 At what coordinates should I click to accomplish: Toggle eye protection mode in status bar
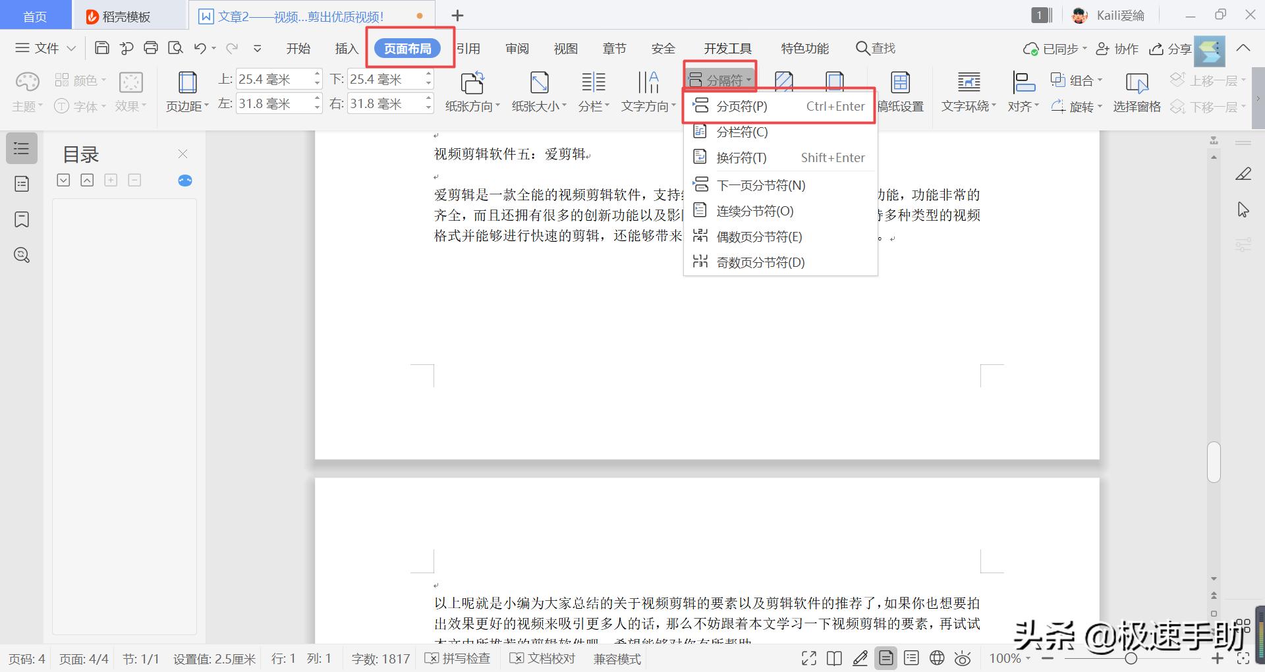click(x=963, y=658)
